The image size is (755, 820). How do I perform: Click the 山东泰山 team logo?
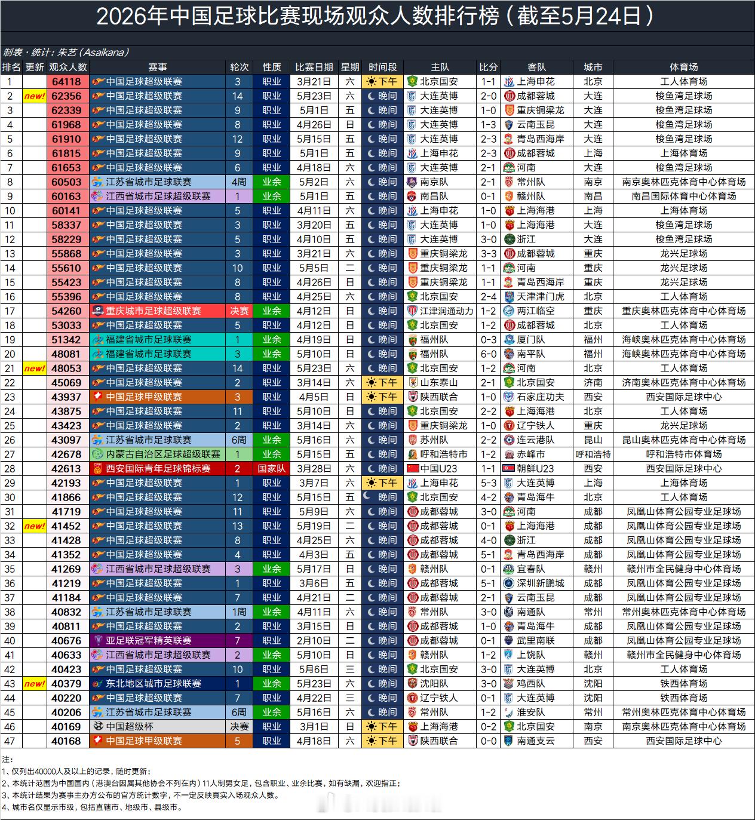pyautogui.click(x=412, y=383)
